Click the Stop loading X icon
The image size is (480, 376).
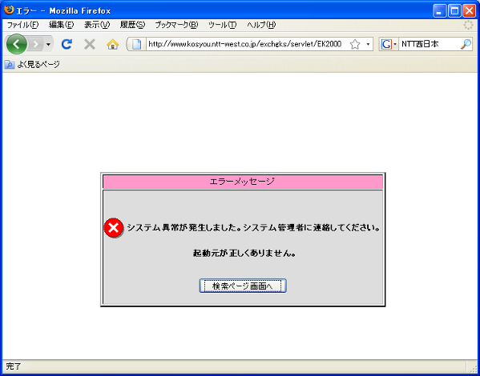coord(90,44)
